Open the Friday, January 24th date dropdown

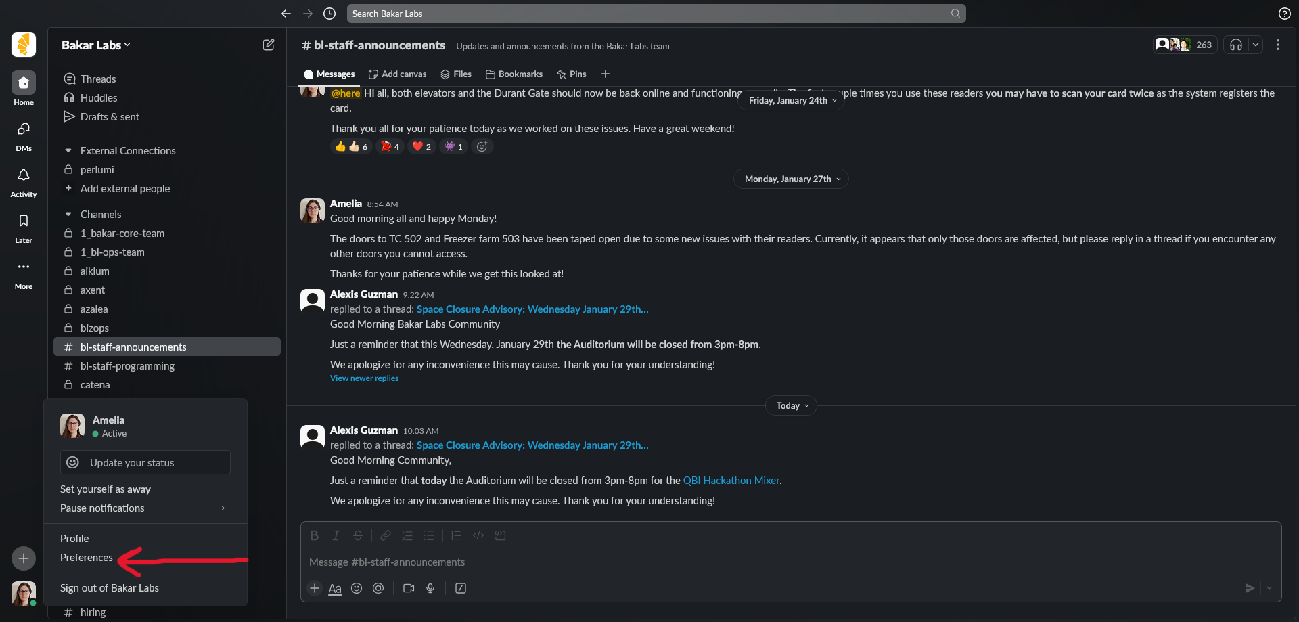point(792,100)
